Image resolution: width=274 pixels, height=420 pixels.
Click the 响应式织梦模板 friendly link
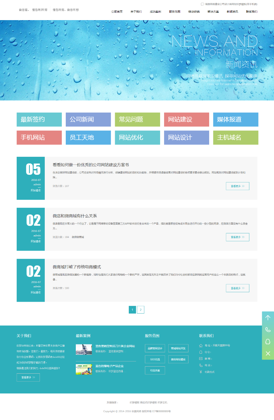click(x=149, y=403)
